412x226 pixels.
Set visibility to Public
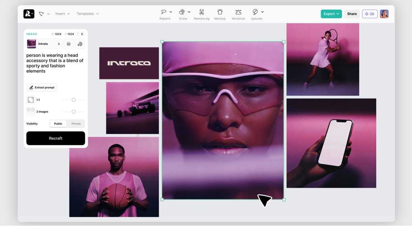[58, 124]
